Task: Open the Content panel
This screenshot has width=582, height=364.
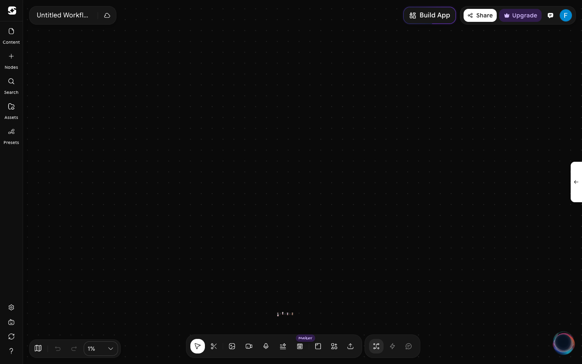Action: pyautogui.click(x=11, y=36)
